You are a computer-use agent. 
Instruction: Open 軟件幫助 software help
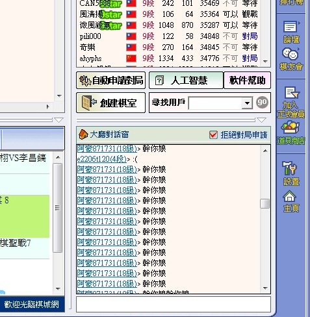247,81
